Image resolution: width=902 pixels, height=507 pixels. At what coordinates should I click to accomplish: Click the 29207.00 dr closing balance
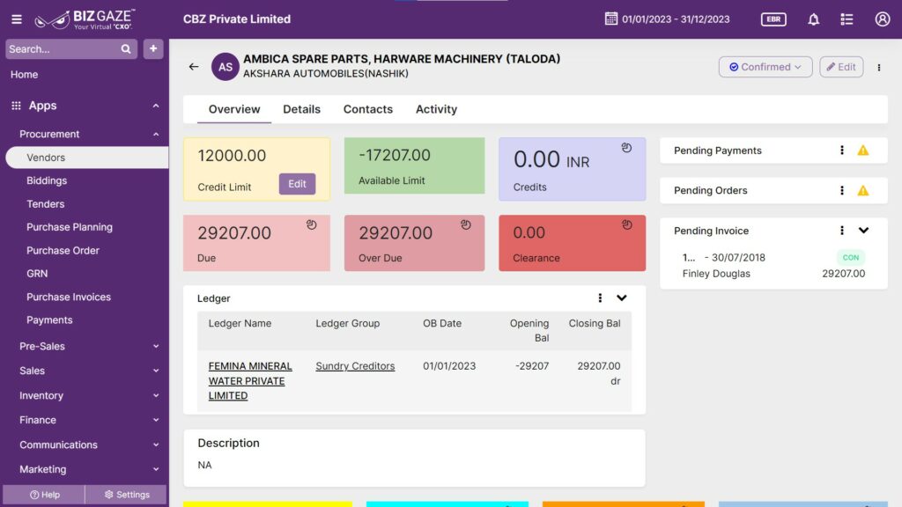click(599, 373)
